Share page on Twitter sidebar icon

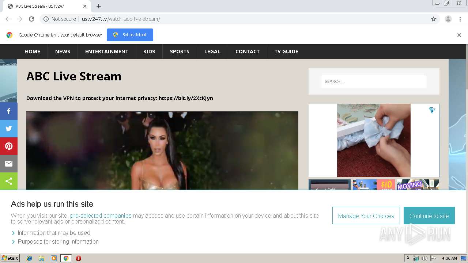coord(9,129)
